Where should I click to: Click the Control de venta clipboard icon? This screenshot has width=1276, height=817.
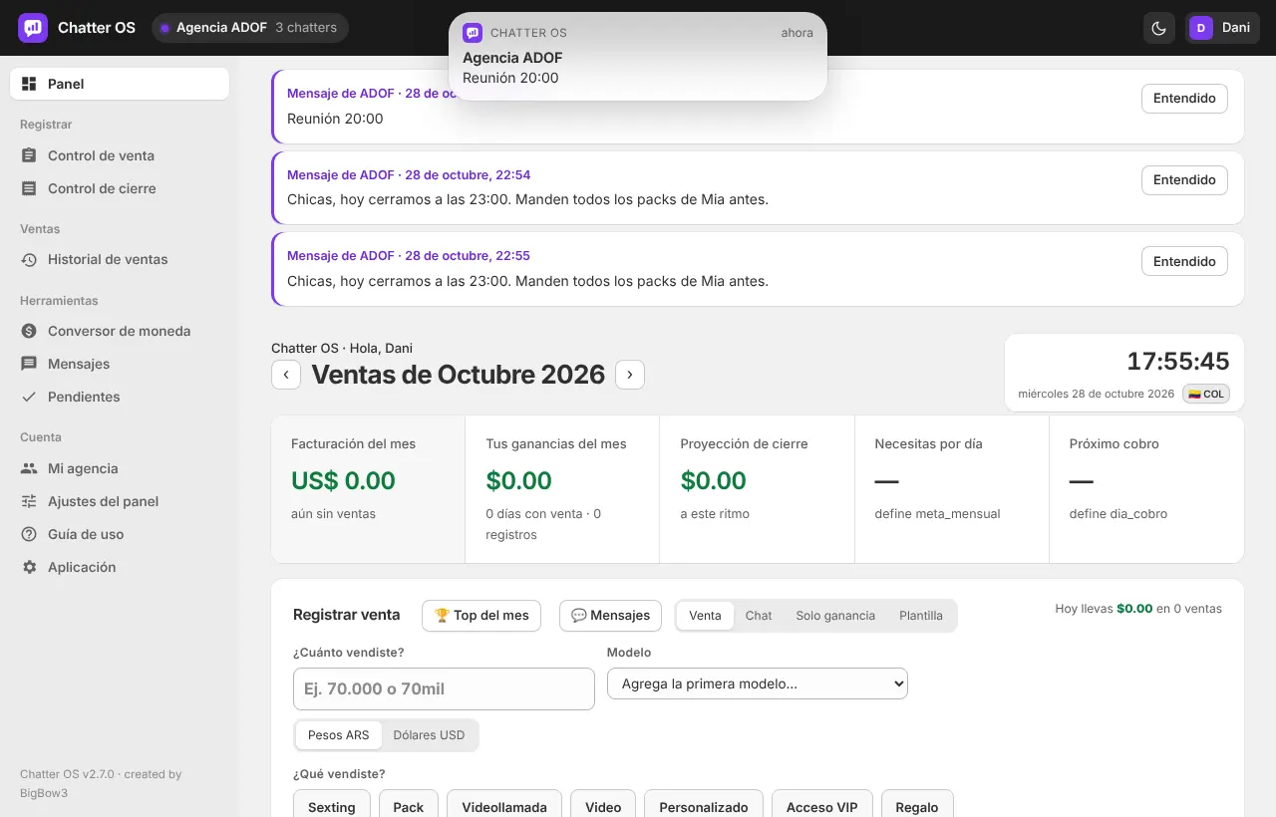pyautogui.click(x=29, y=155)
